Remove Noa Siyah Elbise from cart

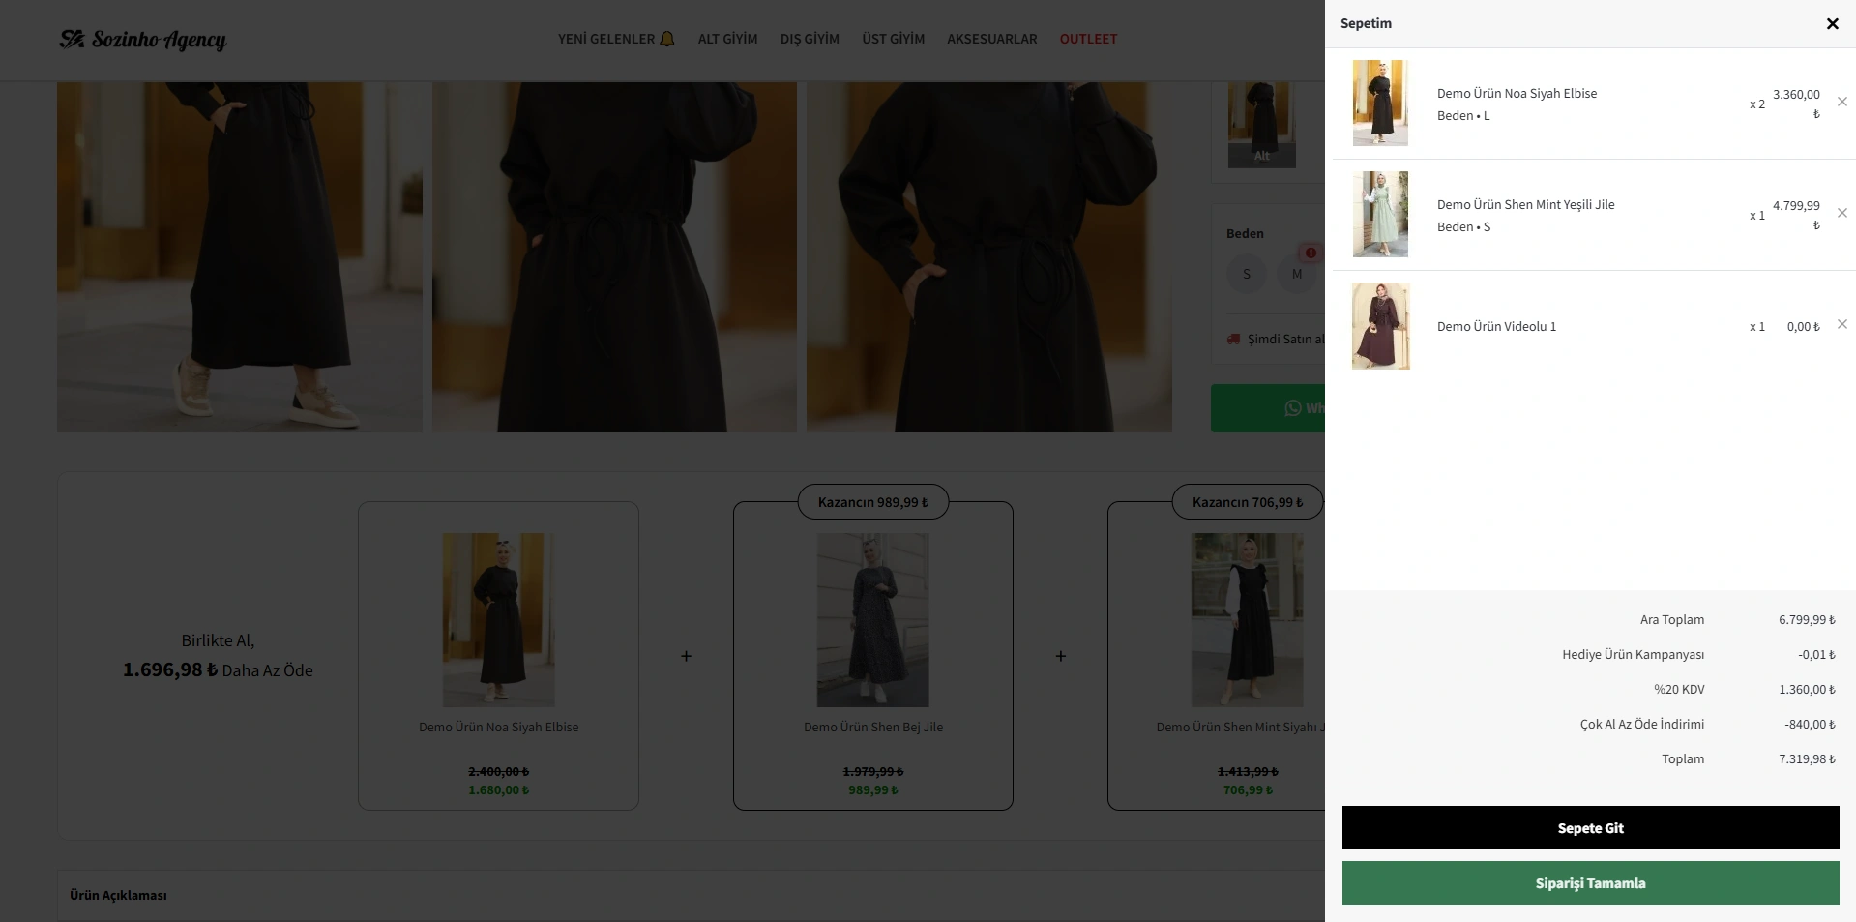(x=1841, y=102)
